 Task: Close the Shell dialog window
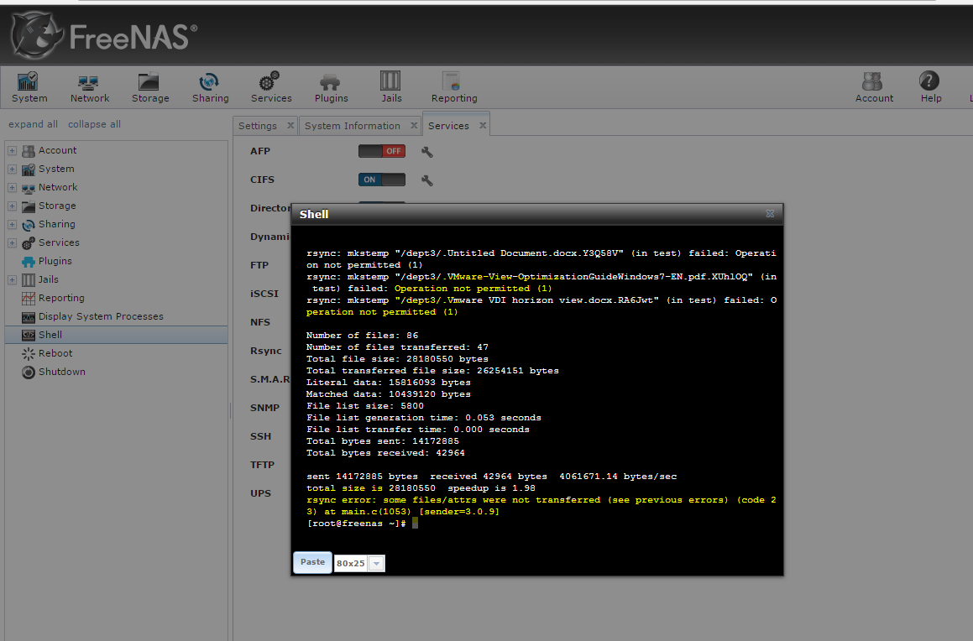770,214
